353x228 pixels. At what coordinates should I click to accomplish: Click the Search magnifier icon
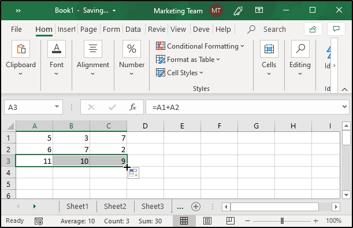pos(251,29)
